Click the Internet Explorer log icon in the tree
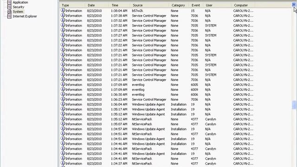The image size is (297, 167). [x=9, y=16]
